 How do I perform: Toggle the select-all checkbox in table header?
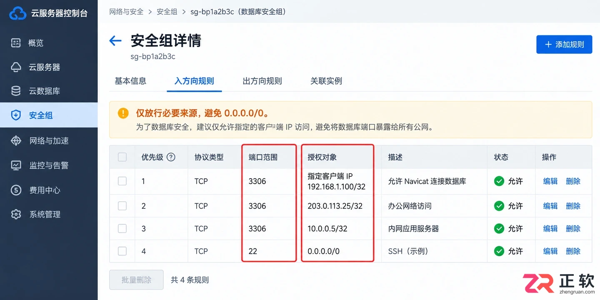coord(122,157)
